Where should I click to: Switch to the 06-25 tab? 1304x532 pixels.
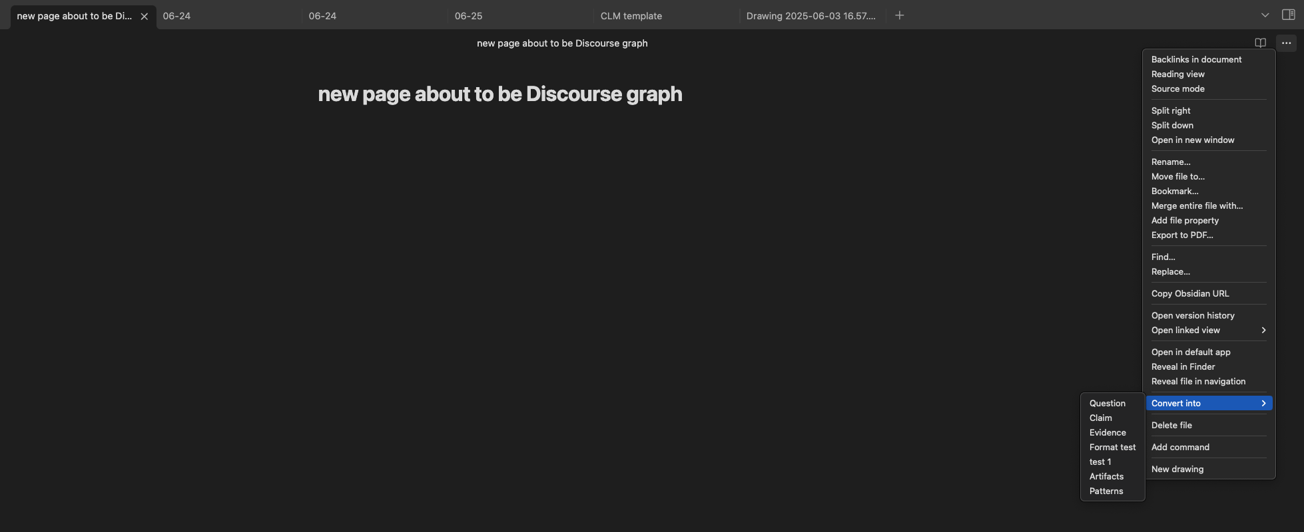coord(520,16)
